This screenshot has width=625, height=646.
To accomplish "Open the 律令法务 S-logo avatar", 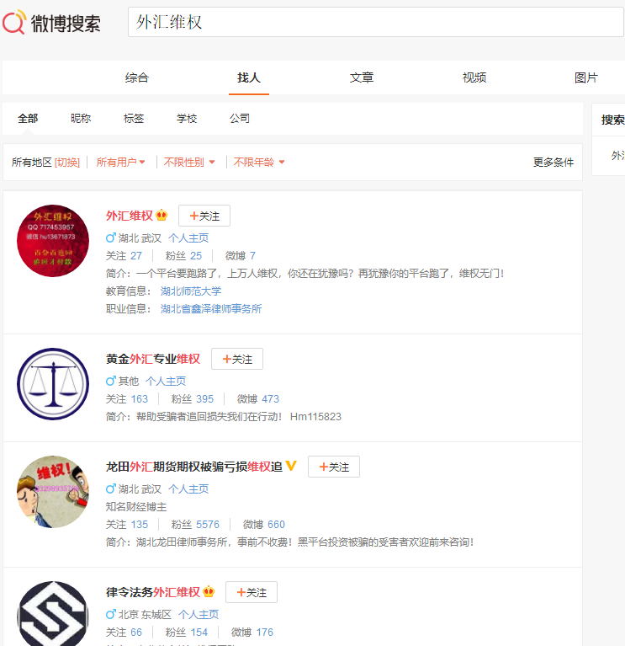I will pos(53,614).
